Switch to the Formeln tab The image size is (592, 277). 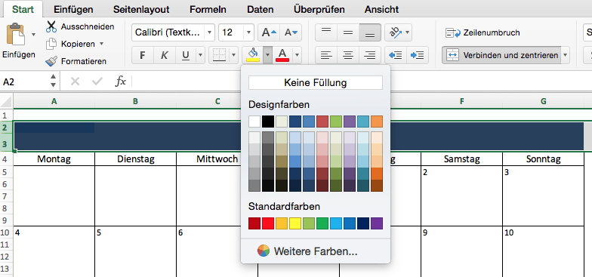pos(208,9)
